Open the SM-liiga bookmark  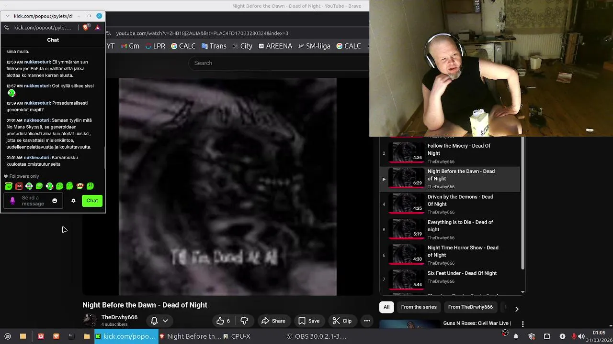pos(314,46)
